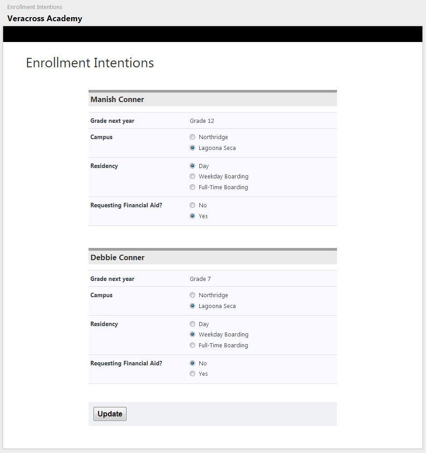Choose Full-Time Boarding for Manish Conner
The height and width of the screenshot is (453, 426).
coord(192,187)
